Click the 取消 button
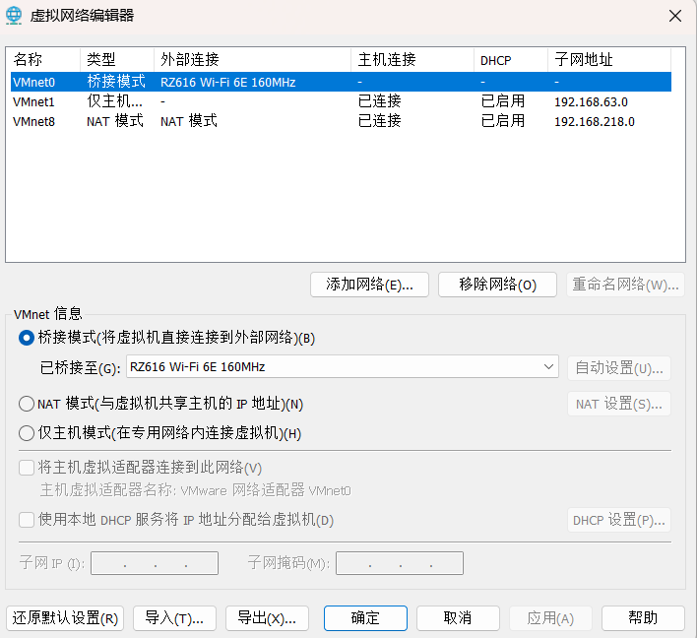The width and height of the screenshot is (697, 638). click(458, 618)
